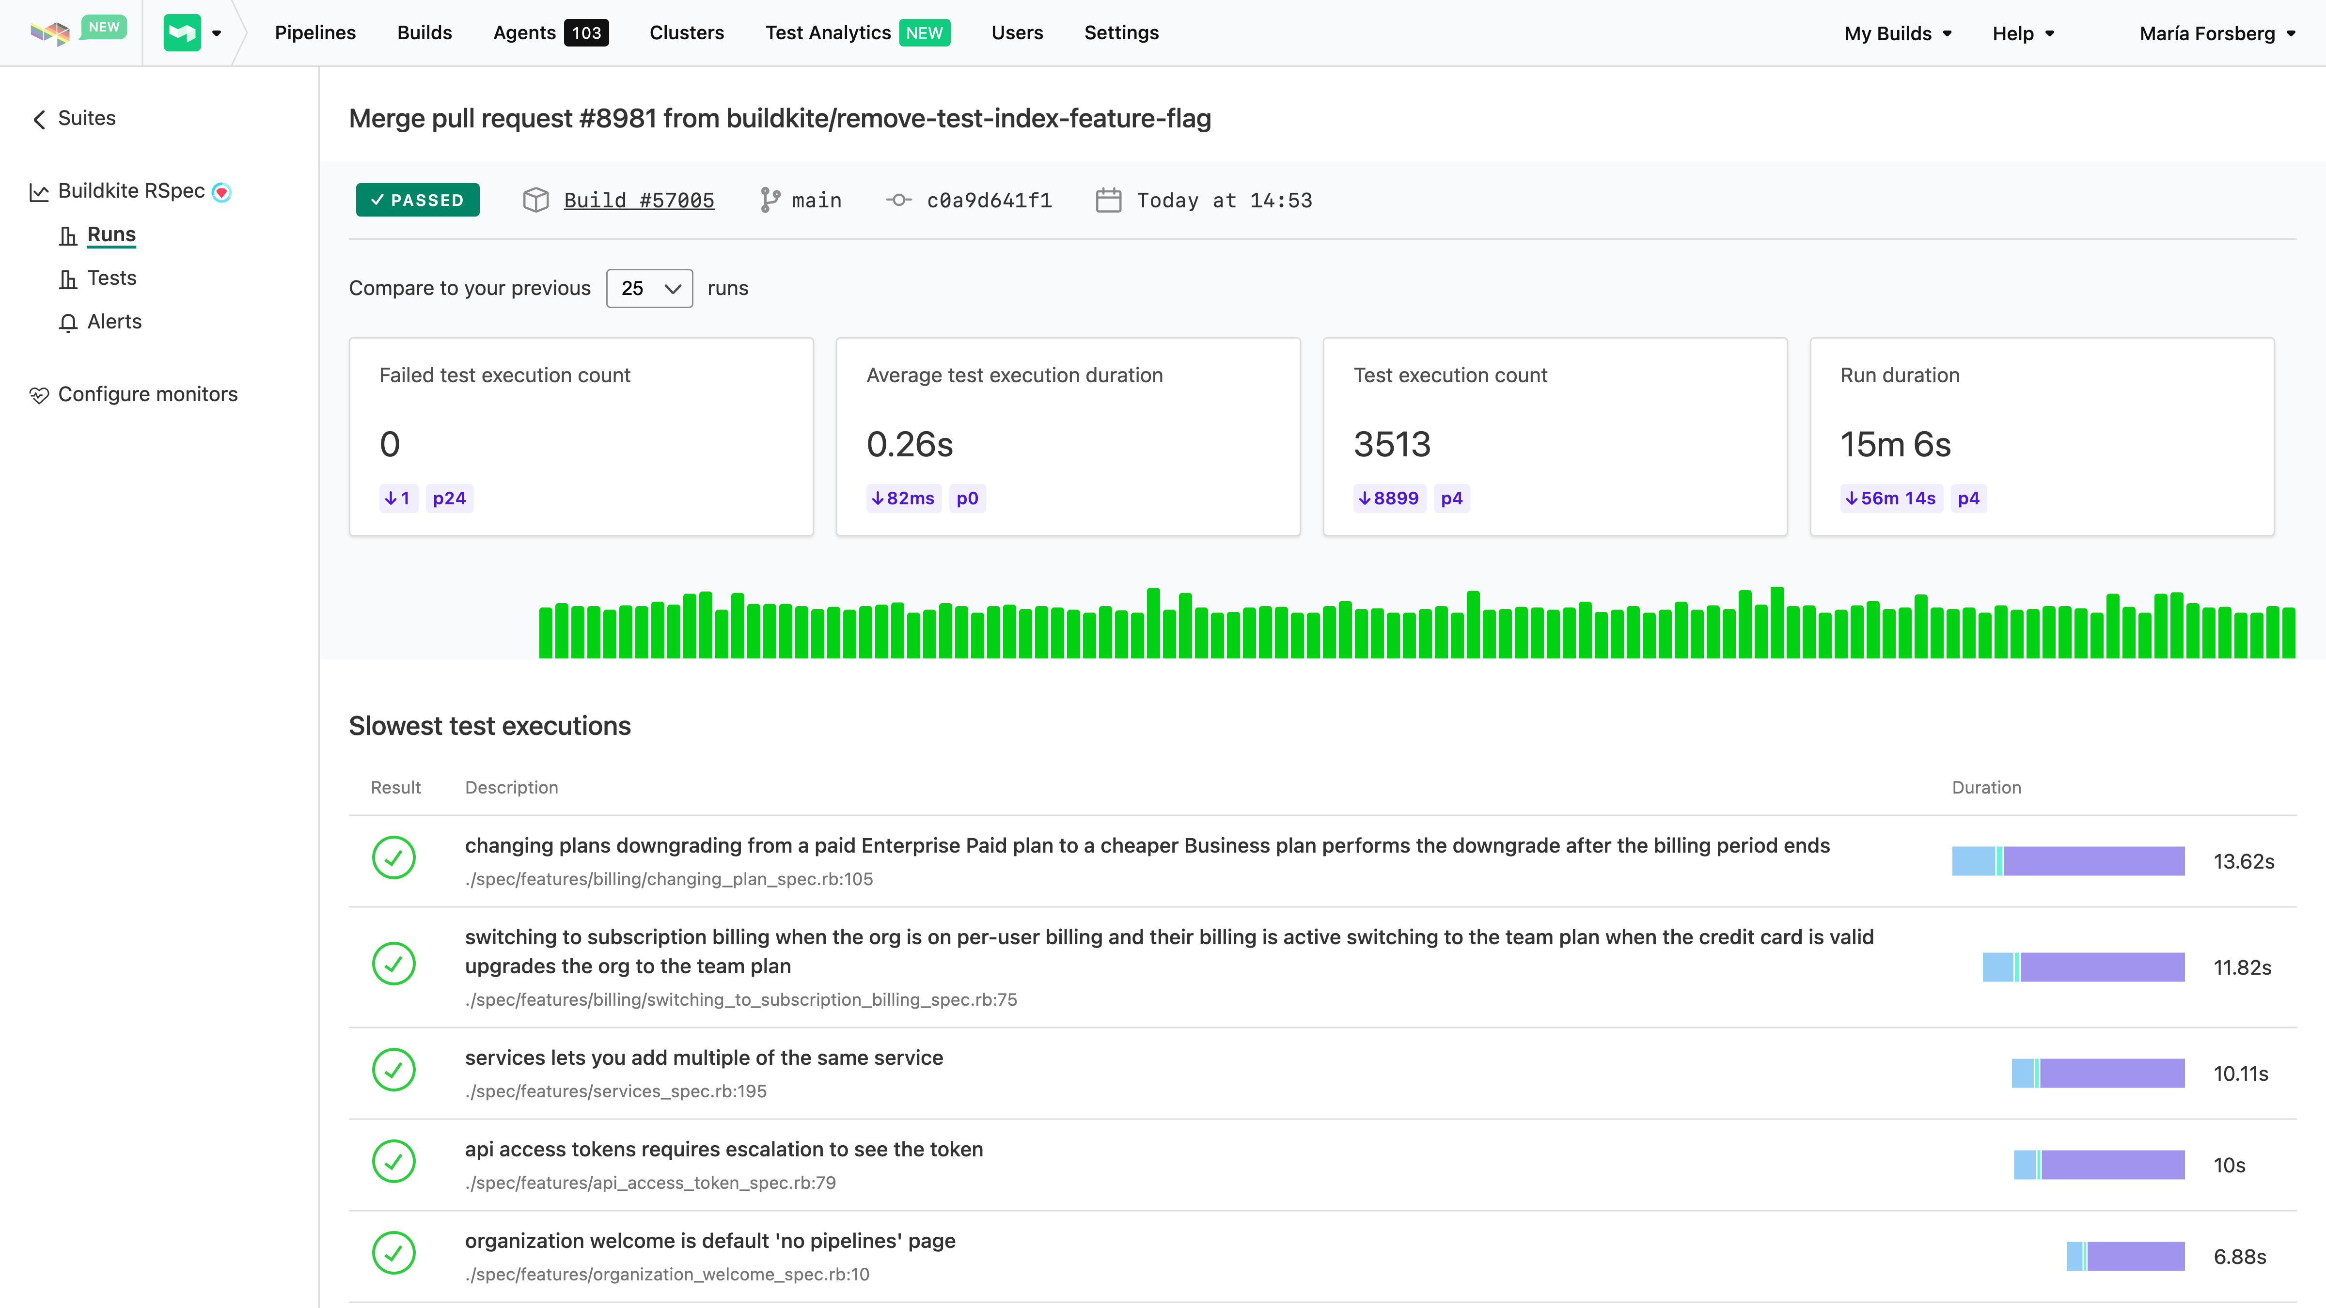
Task: Open Clusters navigation item
Action: pos(686,32)
